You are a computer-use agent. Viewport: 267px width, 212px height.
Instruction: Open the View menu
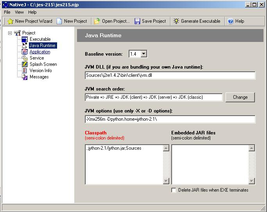click(19, 12)
